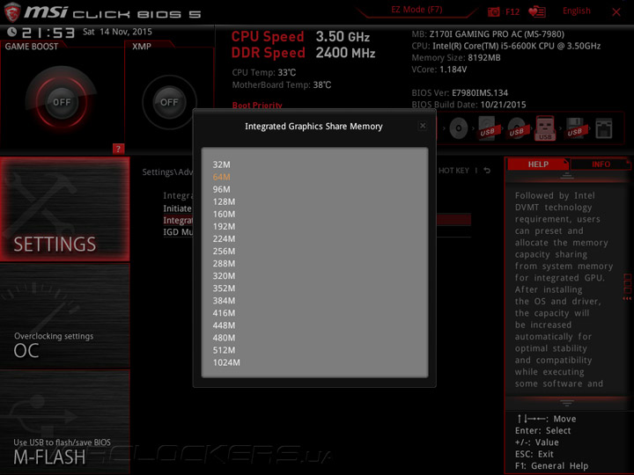Set share memory to 384M

click(x=224, y=301)
